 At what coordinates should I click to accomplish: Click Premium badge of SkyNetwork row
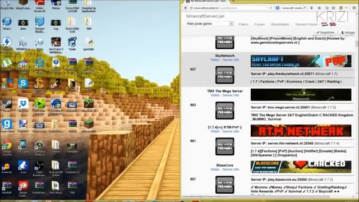224,75
